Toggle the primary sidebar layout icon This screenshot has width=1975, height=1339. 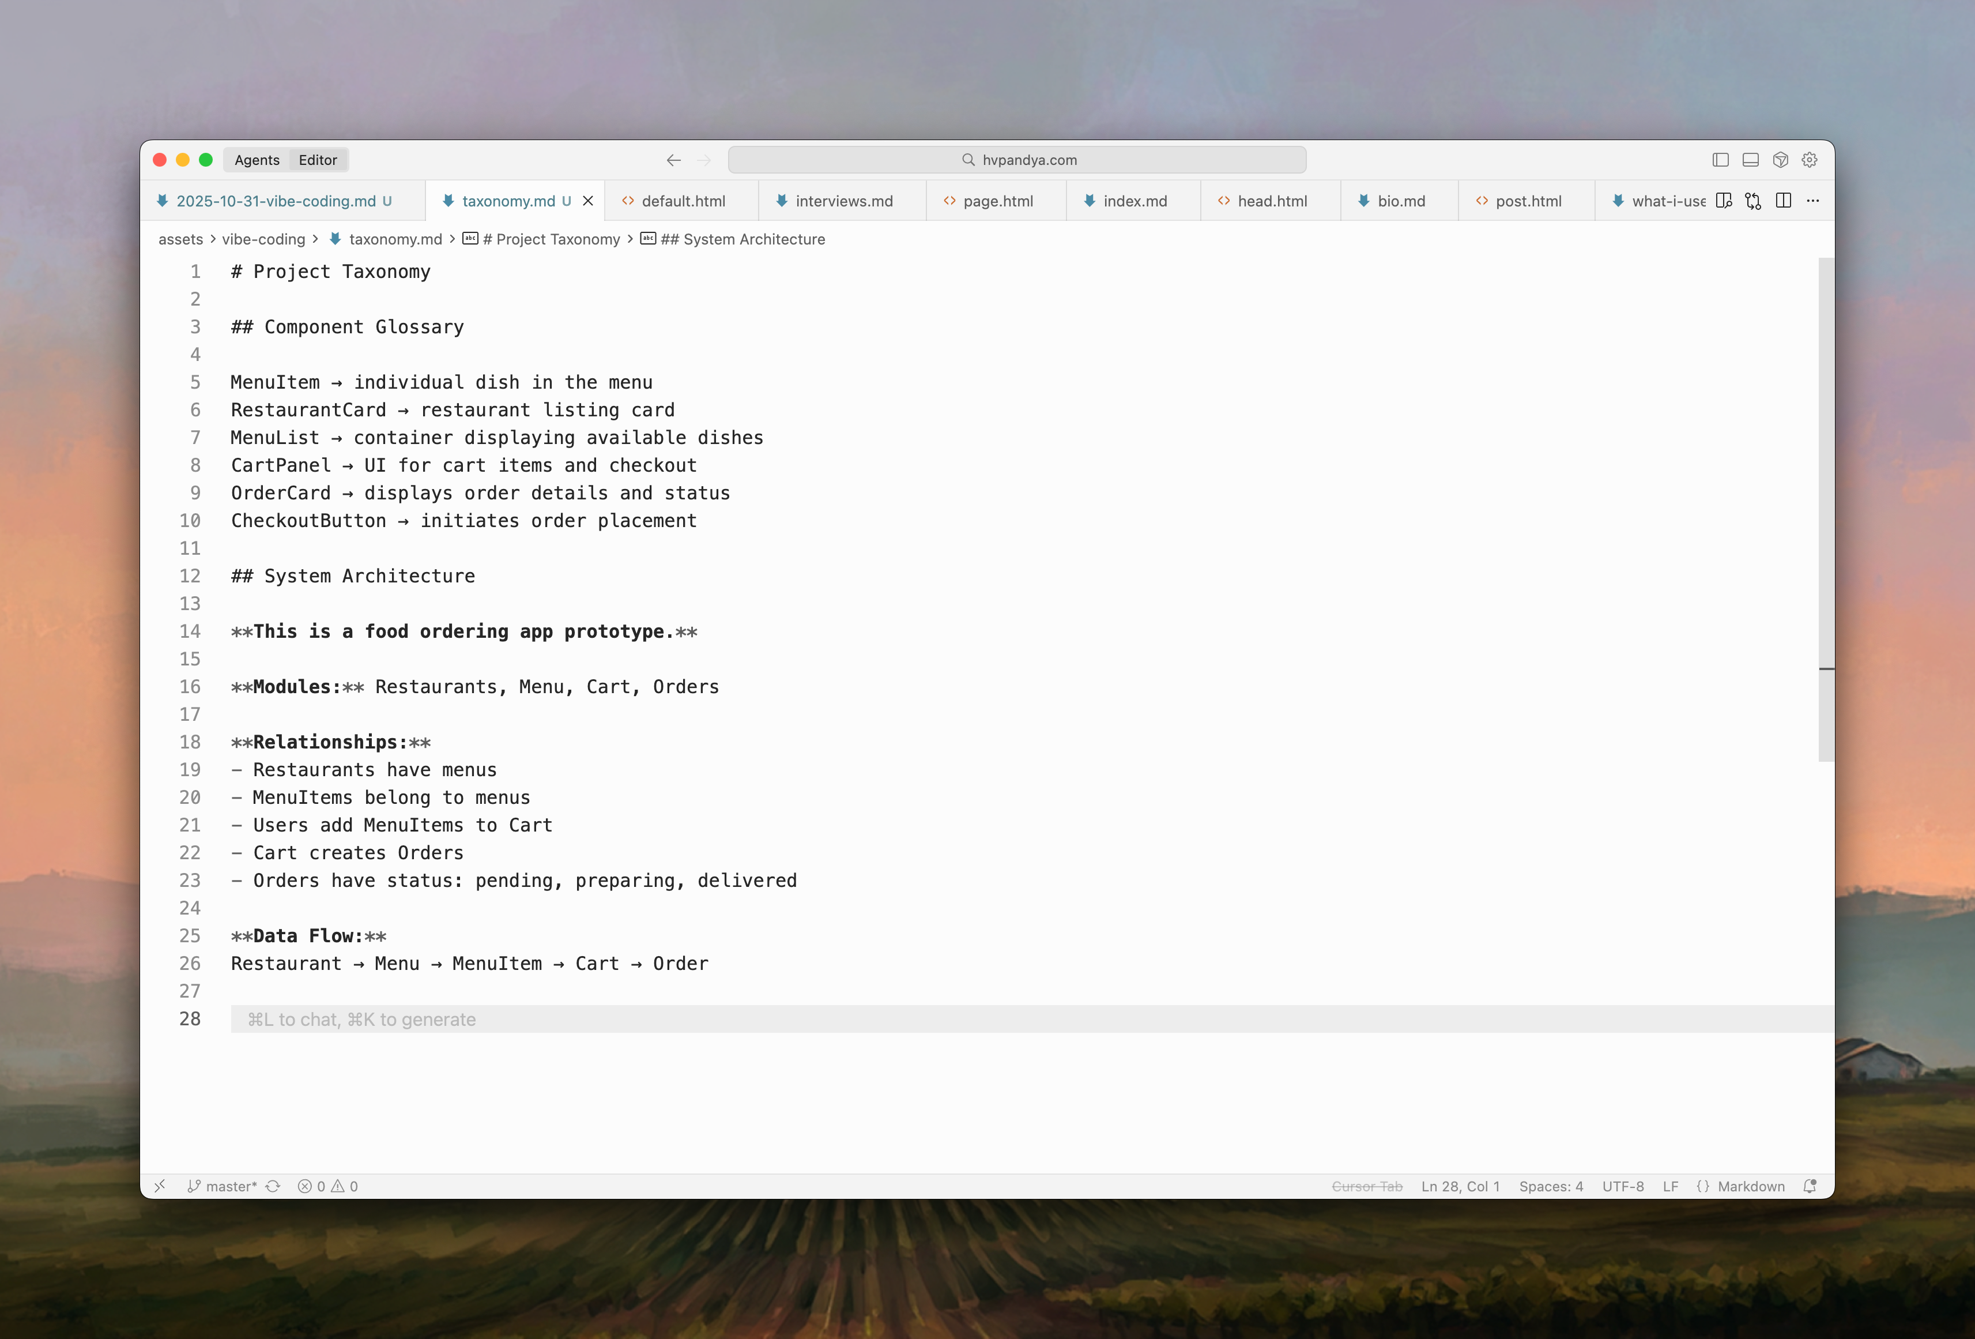pos(1720,160)
